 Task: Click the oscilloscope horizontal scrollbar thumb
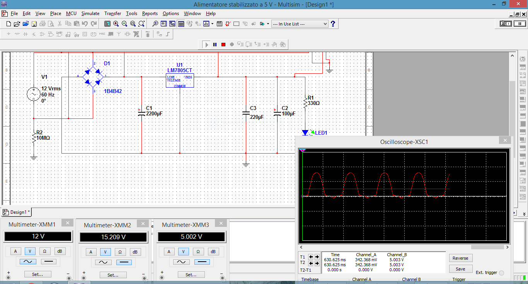[x=487, y=247]
